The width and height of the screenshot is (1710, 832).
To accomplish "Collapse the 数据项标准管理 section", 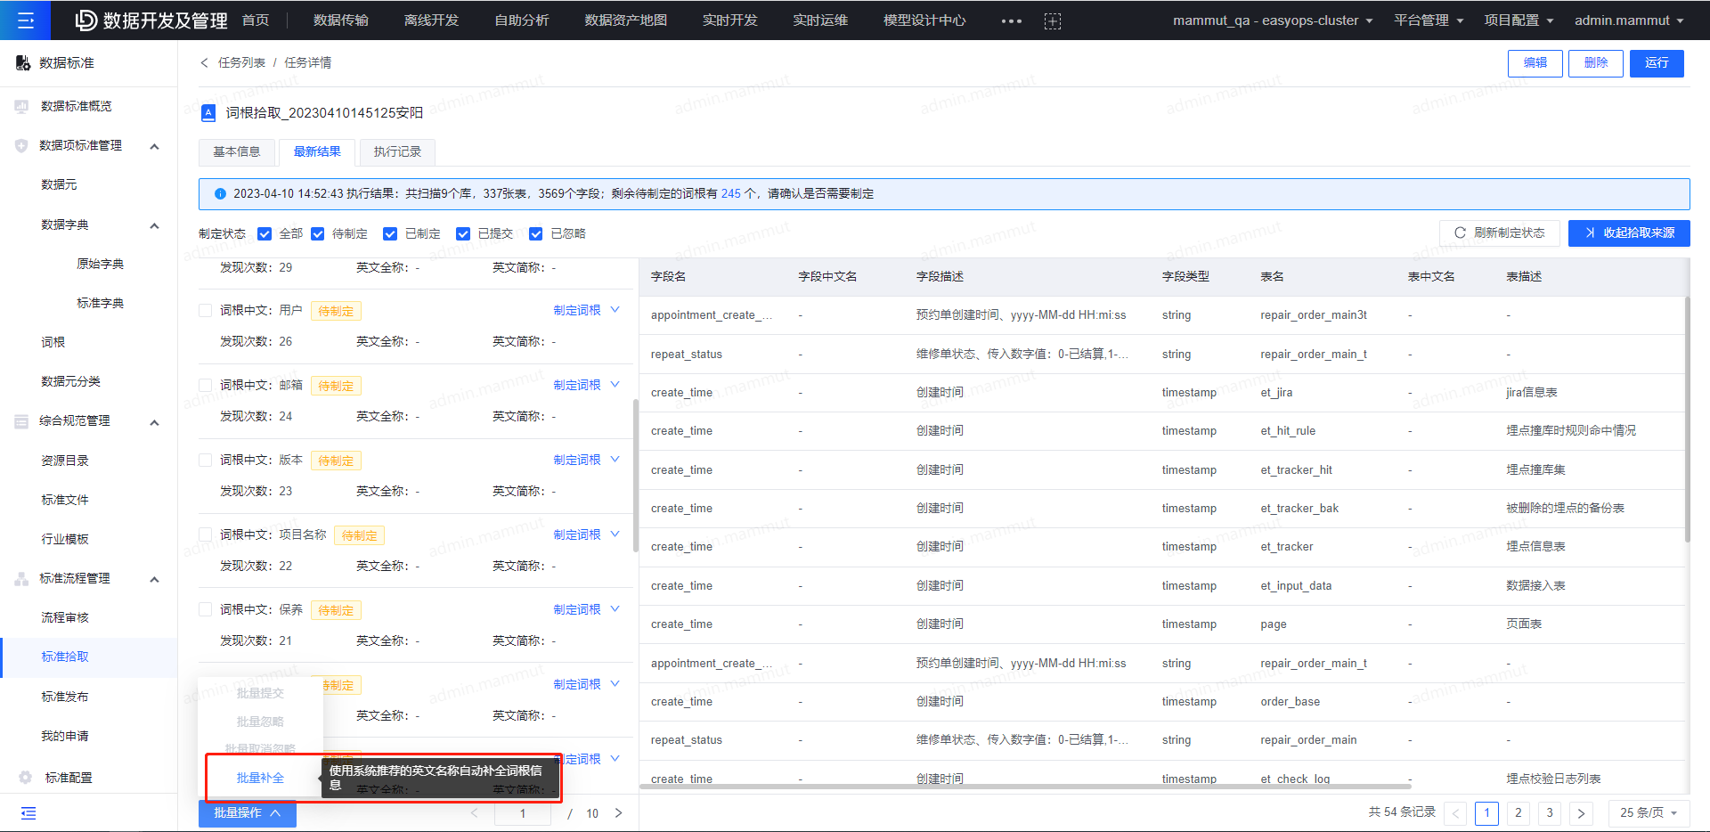I will coord(154,146).
